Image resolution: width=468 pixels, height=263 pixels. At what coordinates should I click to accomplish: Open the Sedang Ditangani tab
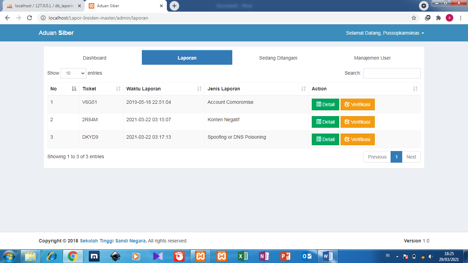tap(278, 58)
